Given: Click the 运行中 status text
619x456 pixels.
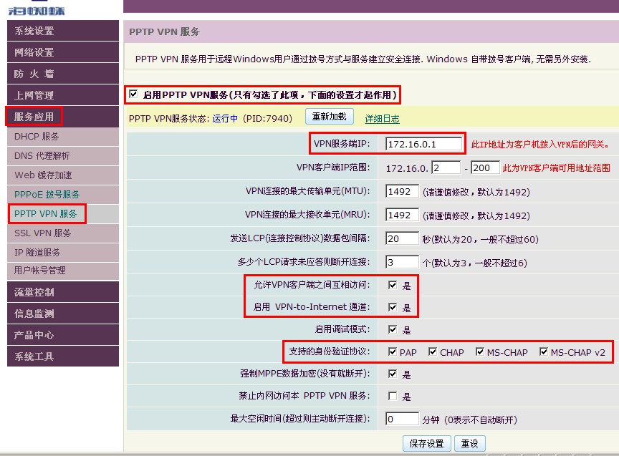Looking at the screenshot, I should point(225,118).
